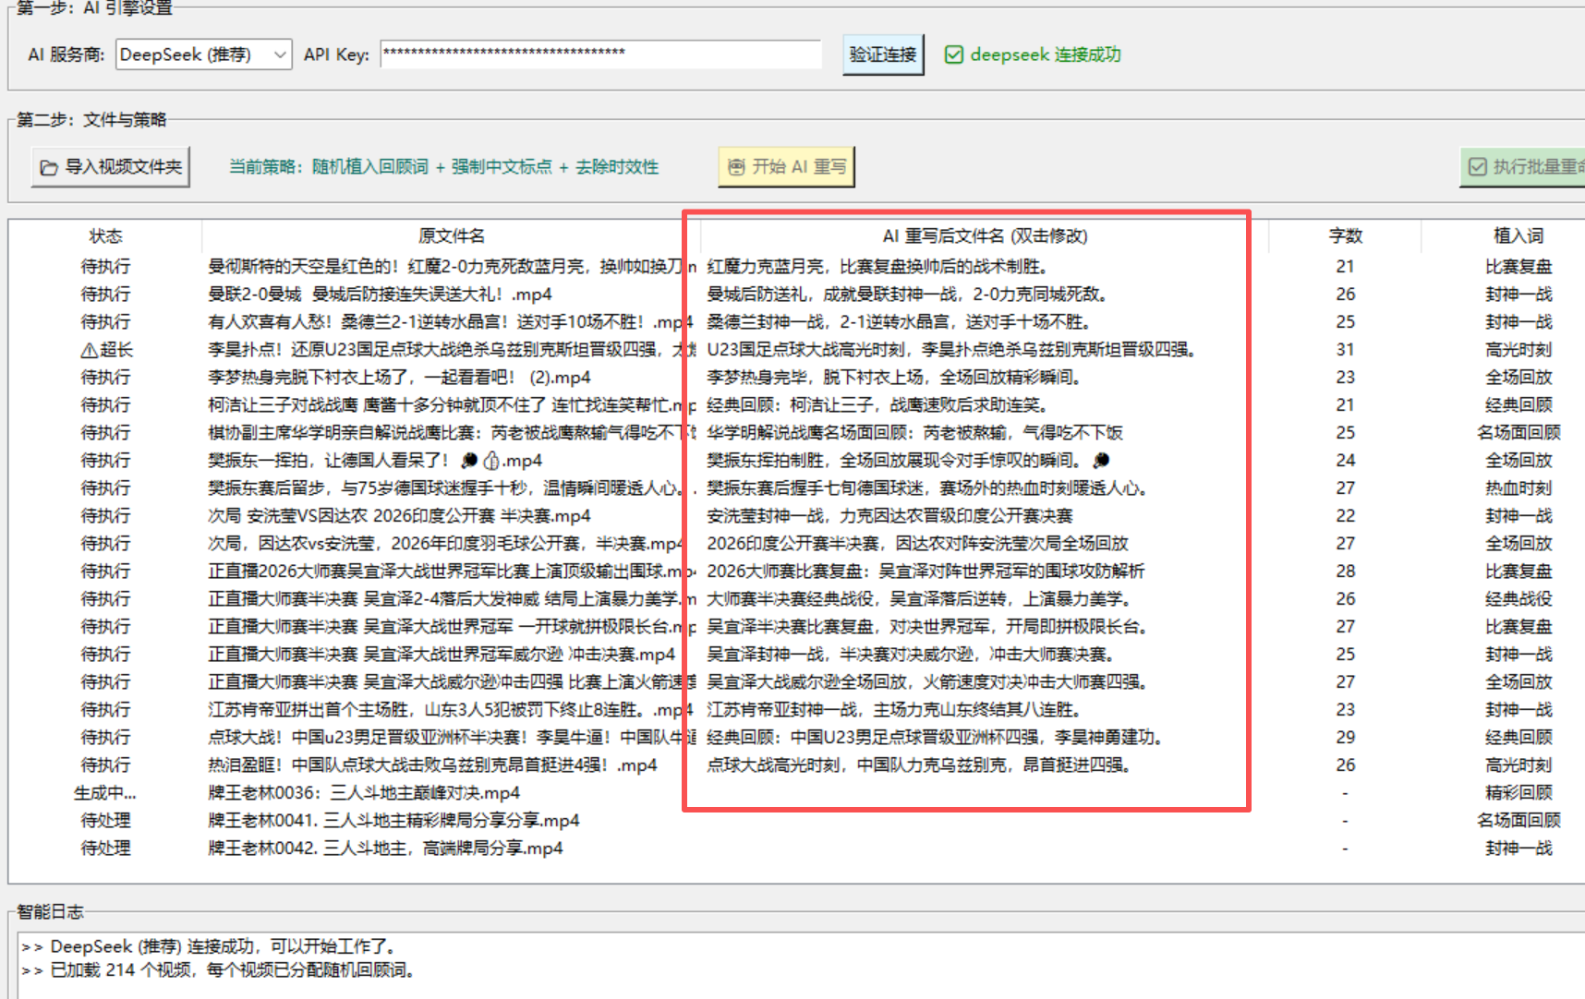Click the 生成中... status cell
Image resolution: width=1585 pixels, height=999 pixels.
pos(105,792)
